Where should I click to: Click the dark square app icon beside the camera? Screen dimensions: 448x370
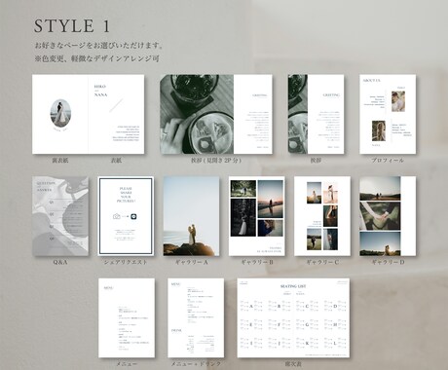tap(133, 216)
